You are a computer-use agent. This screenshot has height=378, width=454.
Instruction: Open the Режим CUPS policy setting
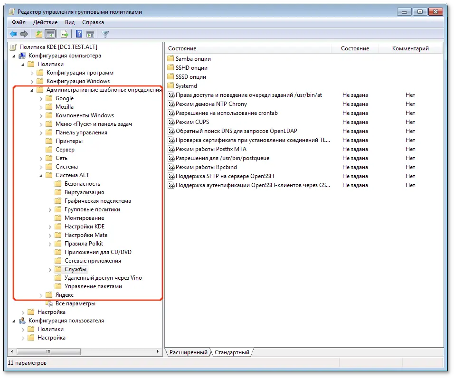tap(192, 122)
